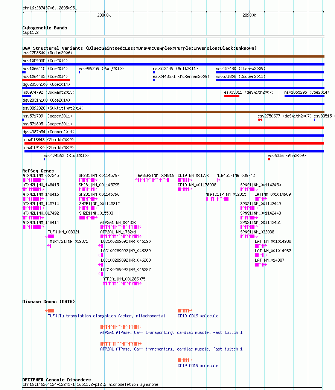Click the red glyph under esv2750677 (deSmith2007)

click(260, 120)
